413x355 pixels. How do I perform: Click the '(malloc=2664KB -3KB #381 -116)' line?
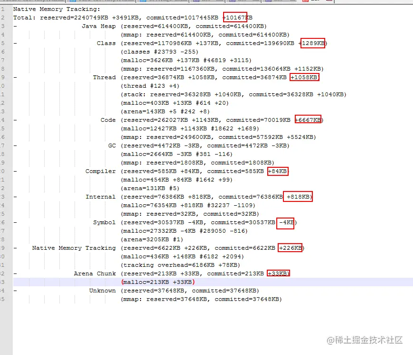(x=177, y=154)
